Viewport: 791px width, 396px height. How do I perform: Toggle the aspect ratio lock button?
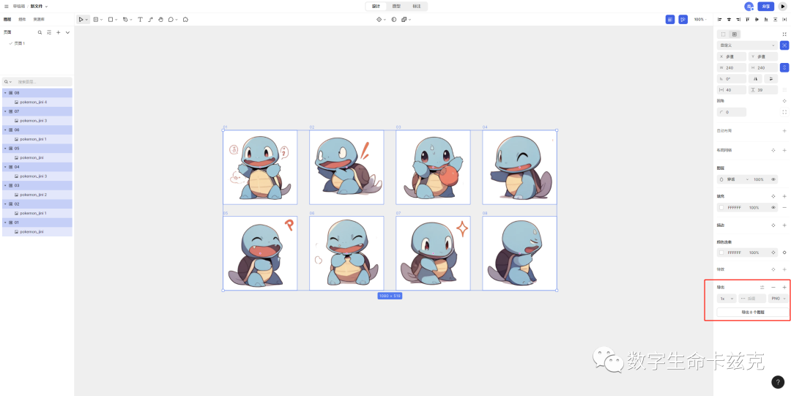tap(784, 67)
